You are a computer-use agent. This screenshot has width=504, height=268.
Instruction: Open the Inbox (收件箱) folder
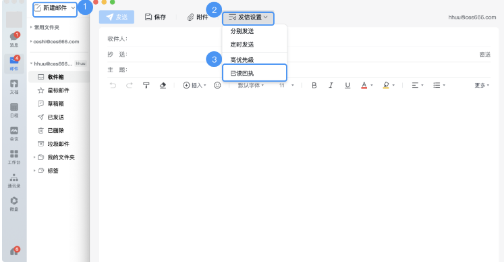(x=59, y=77)
